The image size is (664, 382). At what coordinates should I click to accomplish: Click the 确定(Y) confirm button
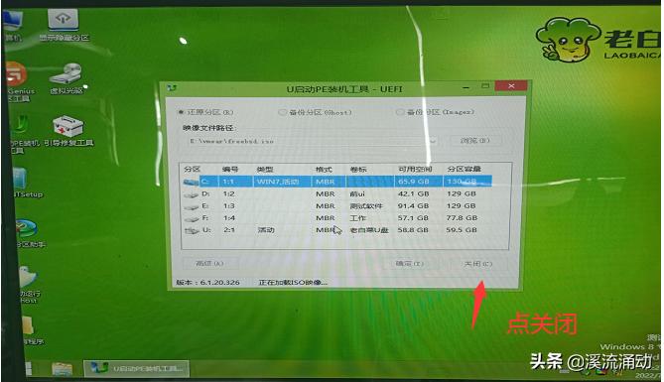pyautogui.click(x=410, y=263)
